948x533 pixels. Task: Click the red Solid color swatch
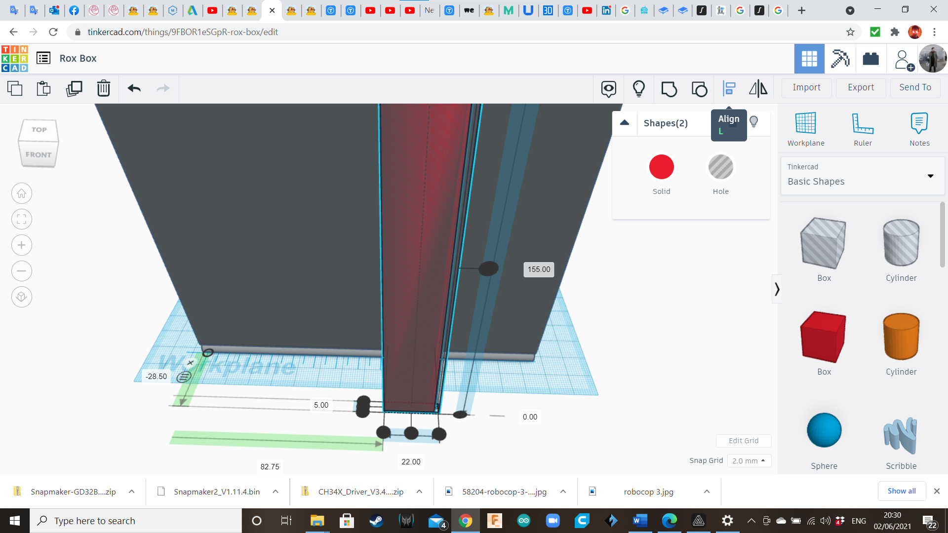click(x=661, y=167)
